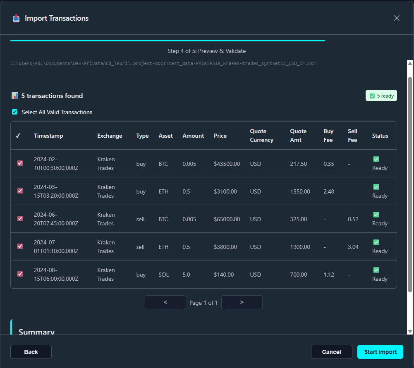
Task: Click the 0.52 sell fee cell
Action: (353, 219)
